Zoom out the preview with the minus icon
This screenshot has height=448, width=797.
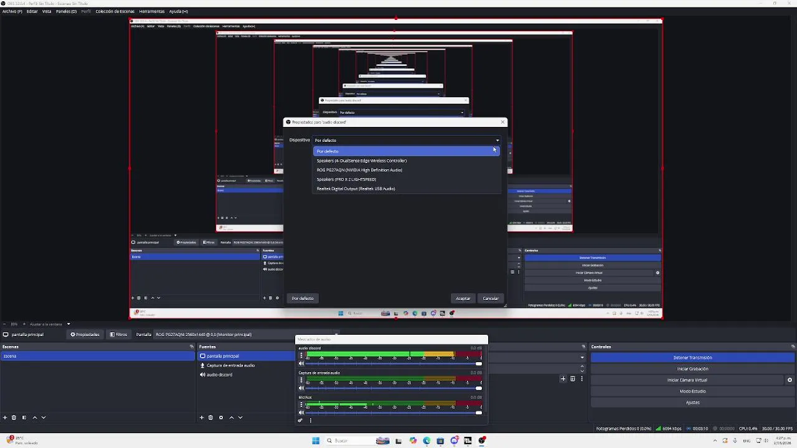(x=4, y=324)
